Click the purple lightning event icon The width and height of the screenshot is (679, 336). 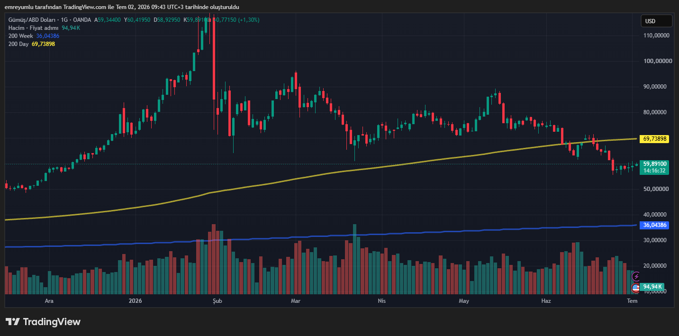pos(636,276)
